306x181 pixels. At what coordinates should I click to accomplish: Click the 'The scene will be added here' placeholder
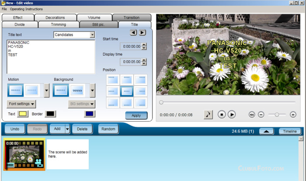(68, 154)
